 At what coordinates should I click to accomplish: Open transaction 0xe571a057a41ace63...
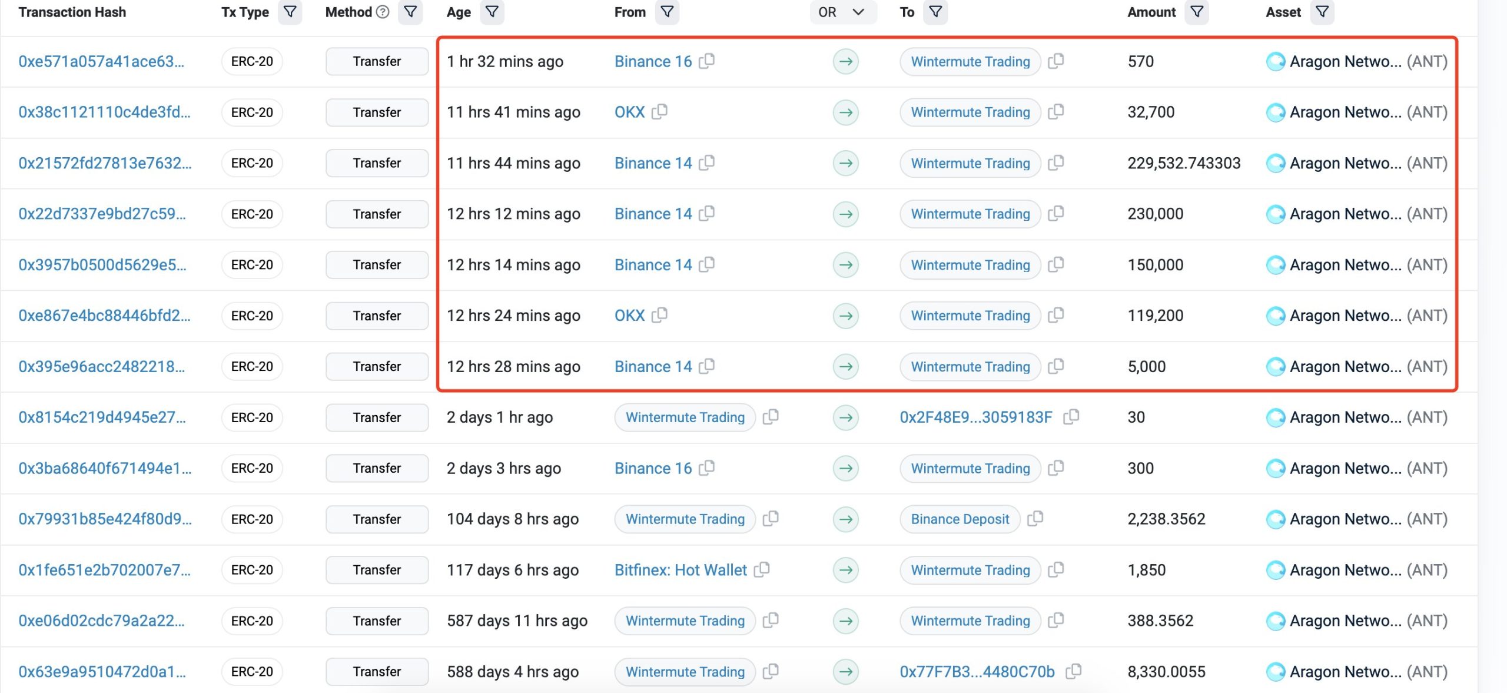(x=101, y=61)
